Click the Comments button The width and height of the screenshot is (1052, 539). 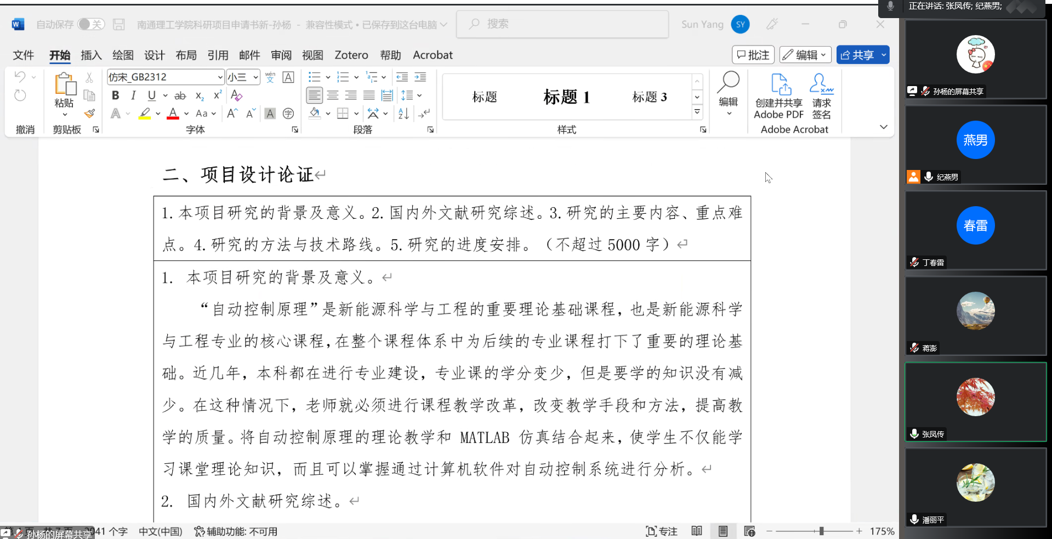pyautogui.click(x=753, y=55)
